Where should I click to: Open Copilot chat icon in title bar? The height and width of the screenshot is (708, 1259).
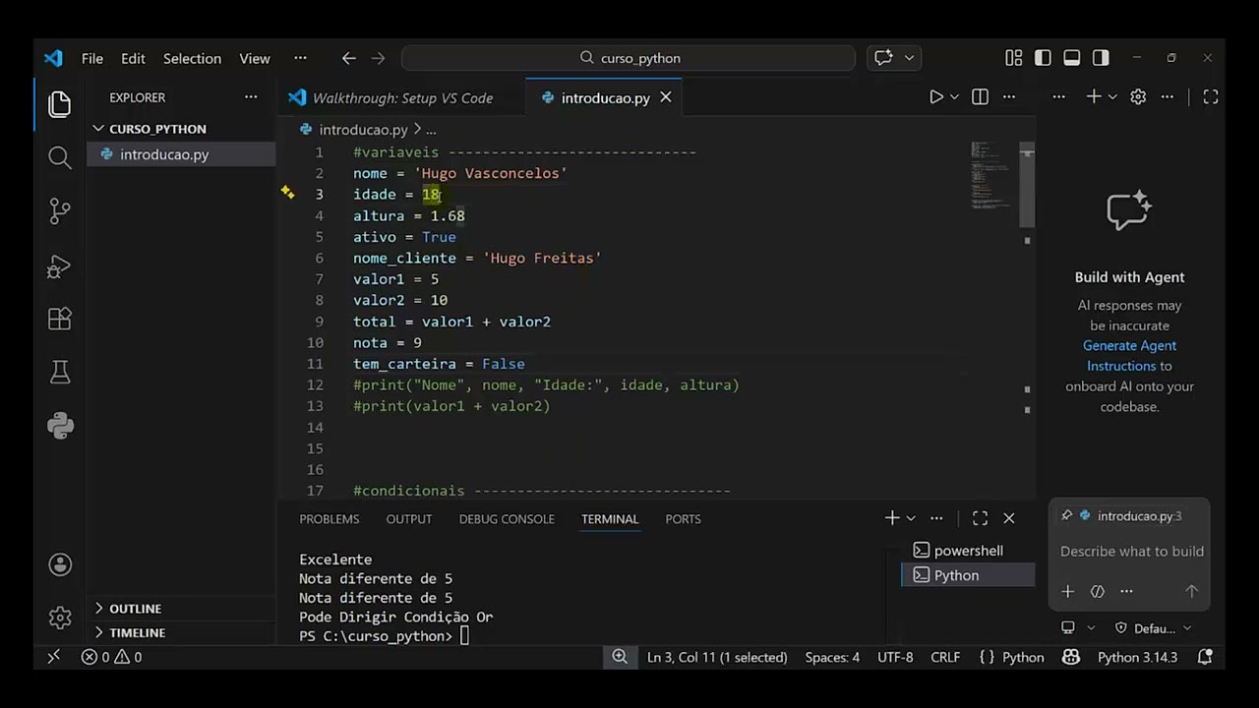point(883,58)
